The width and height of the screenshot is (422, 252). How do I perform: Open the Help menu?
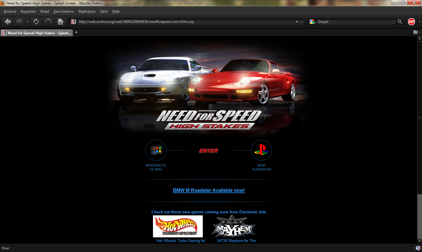(116, 11)
